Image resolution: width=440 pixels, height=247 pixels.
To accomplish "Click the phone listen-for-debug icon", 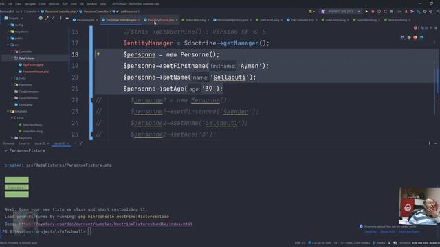I will tap(385, 12).
